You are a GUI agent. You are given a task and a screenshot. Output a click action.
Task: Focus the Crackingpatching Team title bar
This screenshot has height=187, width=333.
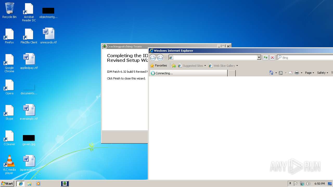159,46
